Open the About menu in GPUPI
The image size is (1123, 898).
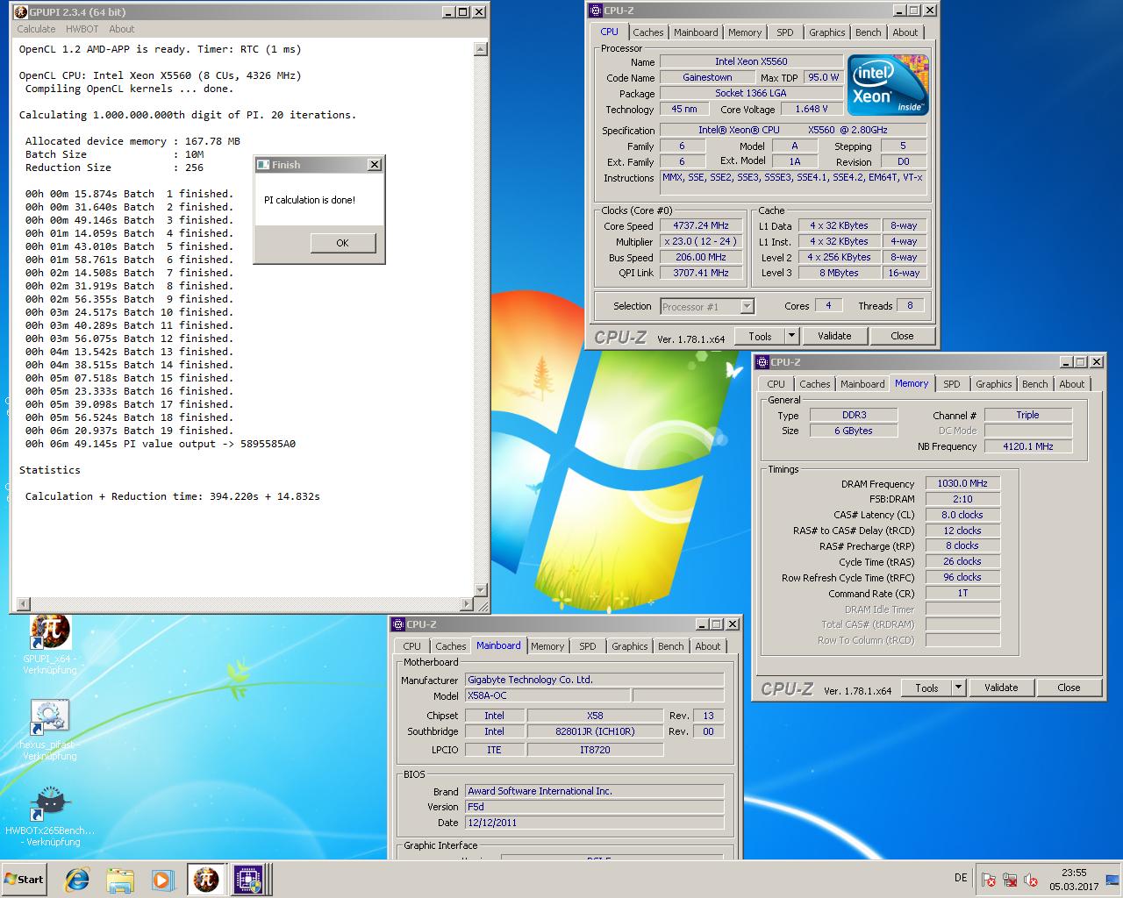coord(122,29)
